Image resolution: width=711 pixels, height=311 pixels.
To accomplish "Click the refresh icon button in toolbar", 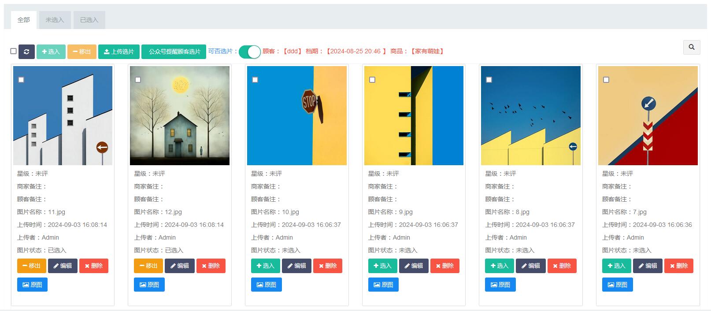I will [26, 52].
